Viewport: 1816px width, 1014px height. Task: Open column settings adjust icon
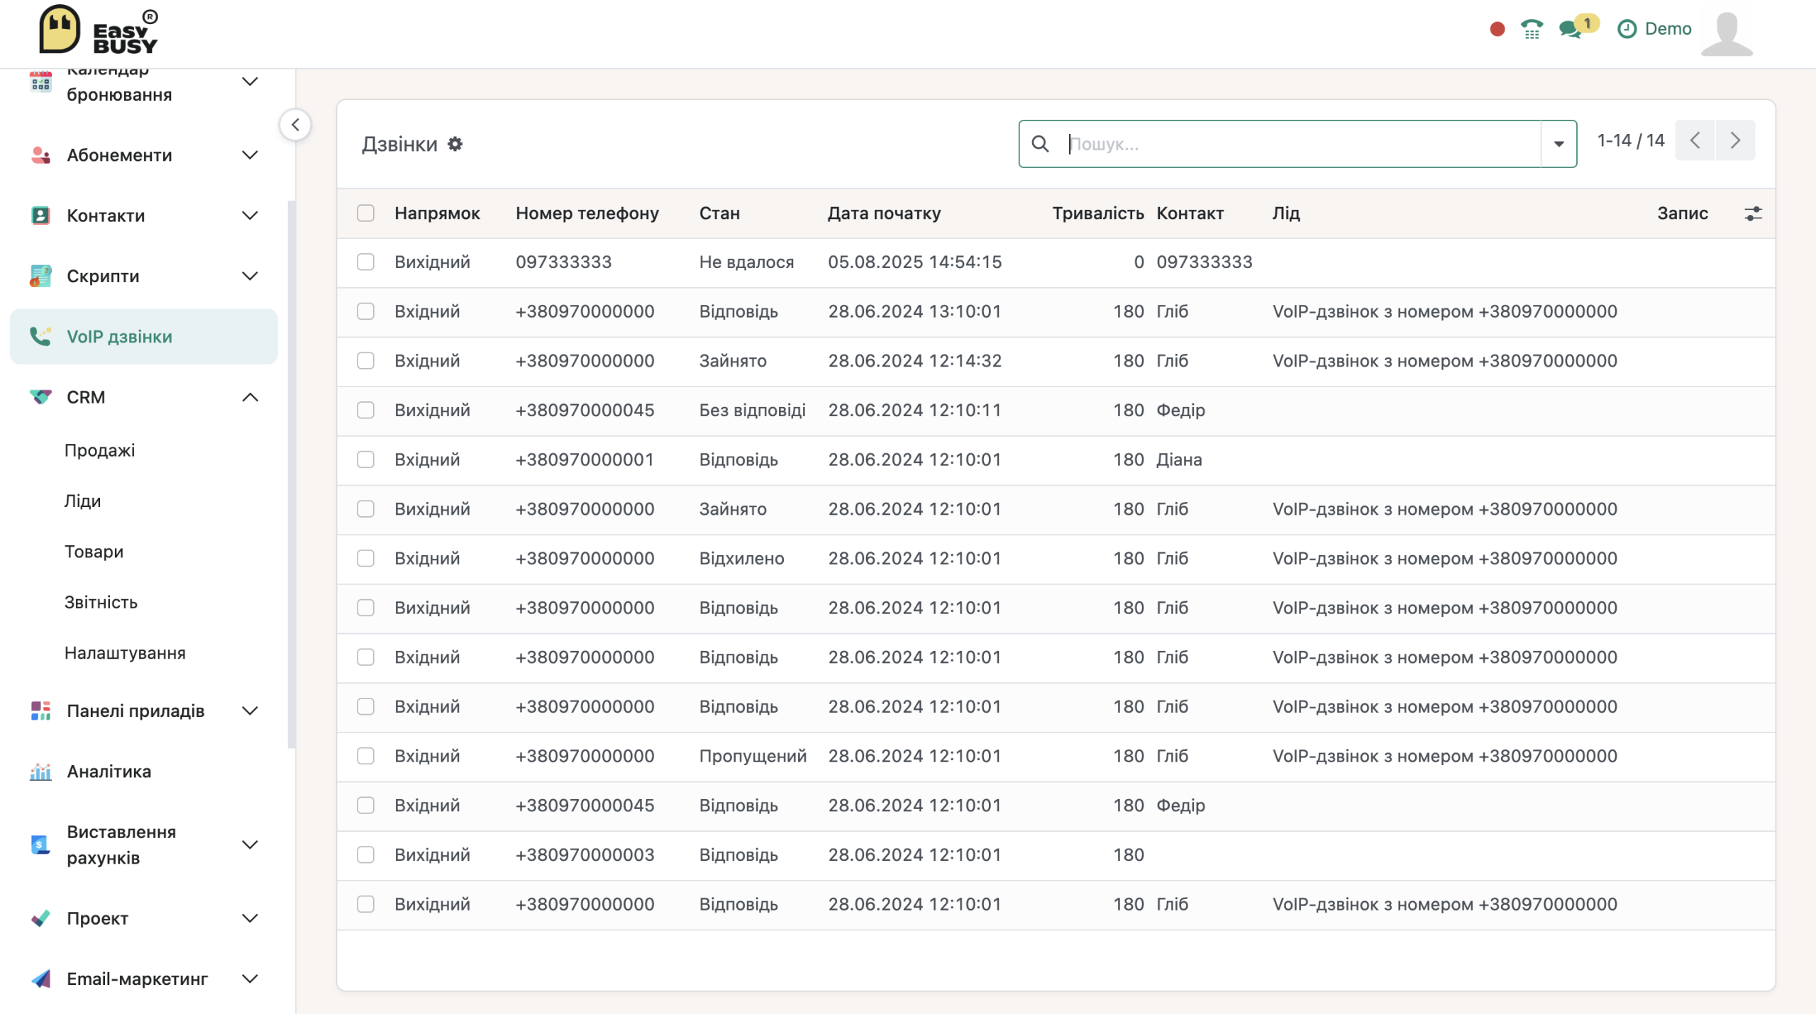(1753, 213)
